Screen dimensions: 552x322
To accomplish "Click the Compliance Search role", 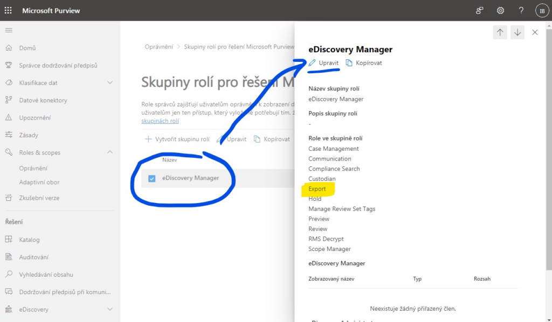I will tap(334, 169).
